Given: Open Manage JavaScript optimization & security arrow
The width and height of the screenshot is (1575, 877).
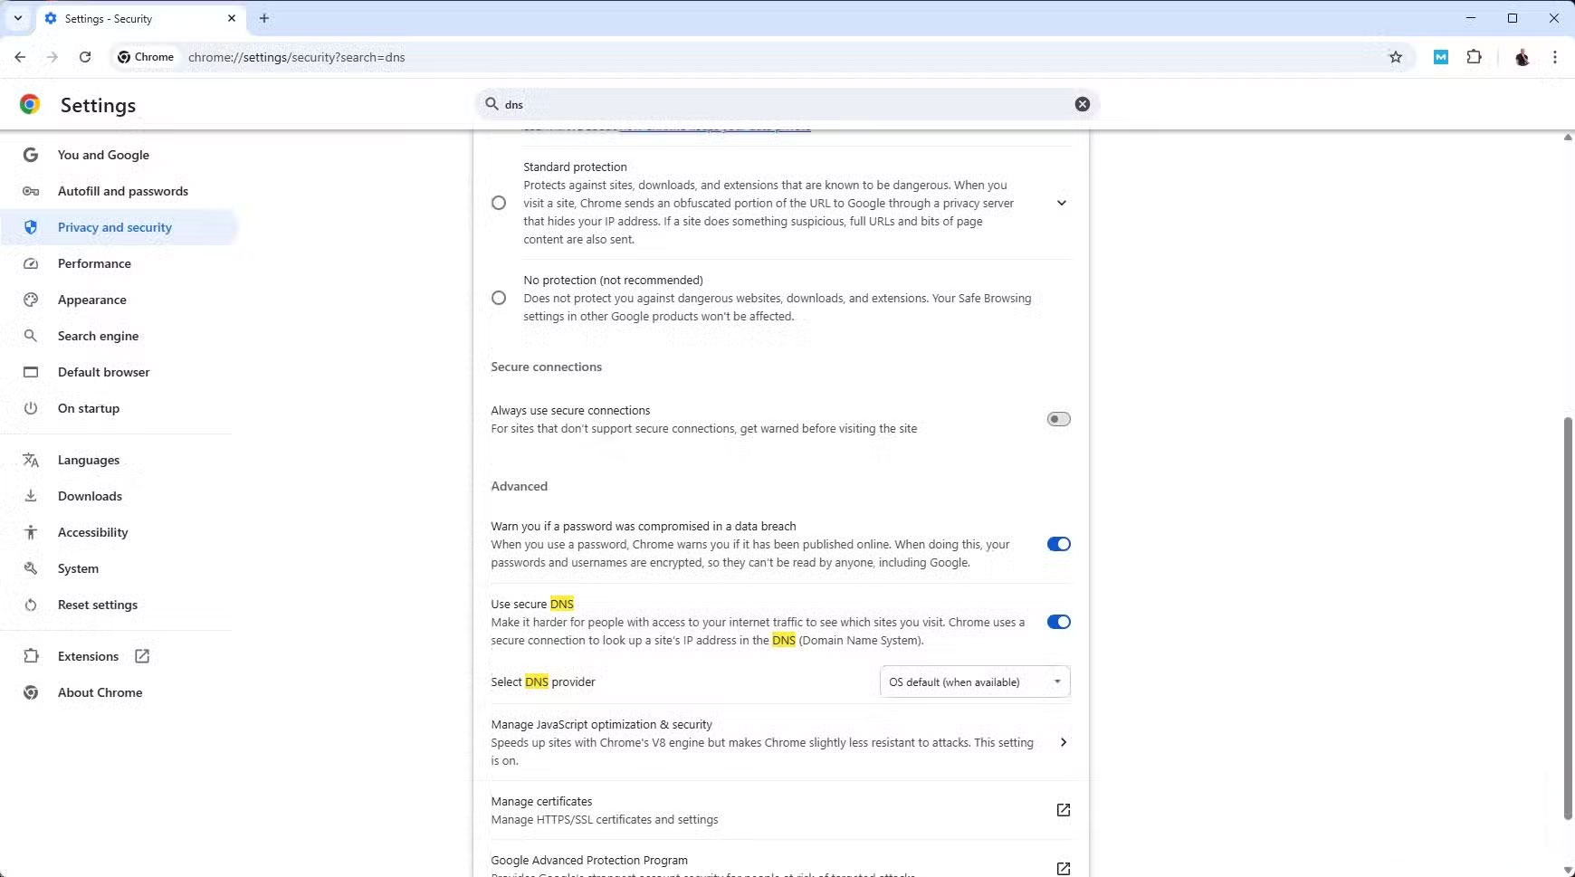Looking at the screenshot, I should tap(1063, 742).
